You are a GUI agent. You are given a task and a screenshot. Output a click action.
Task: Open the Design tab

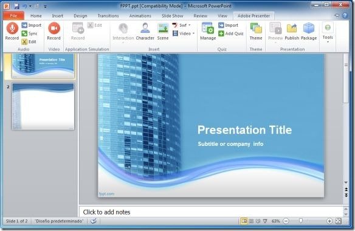coord(80,16)
